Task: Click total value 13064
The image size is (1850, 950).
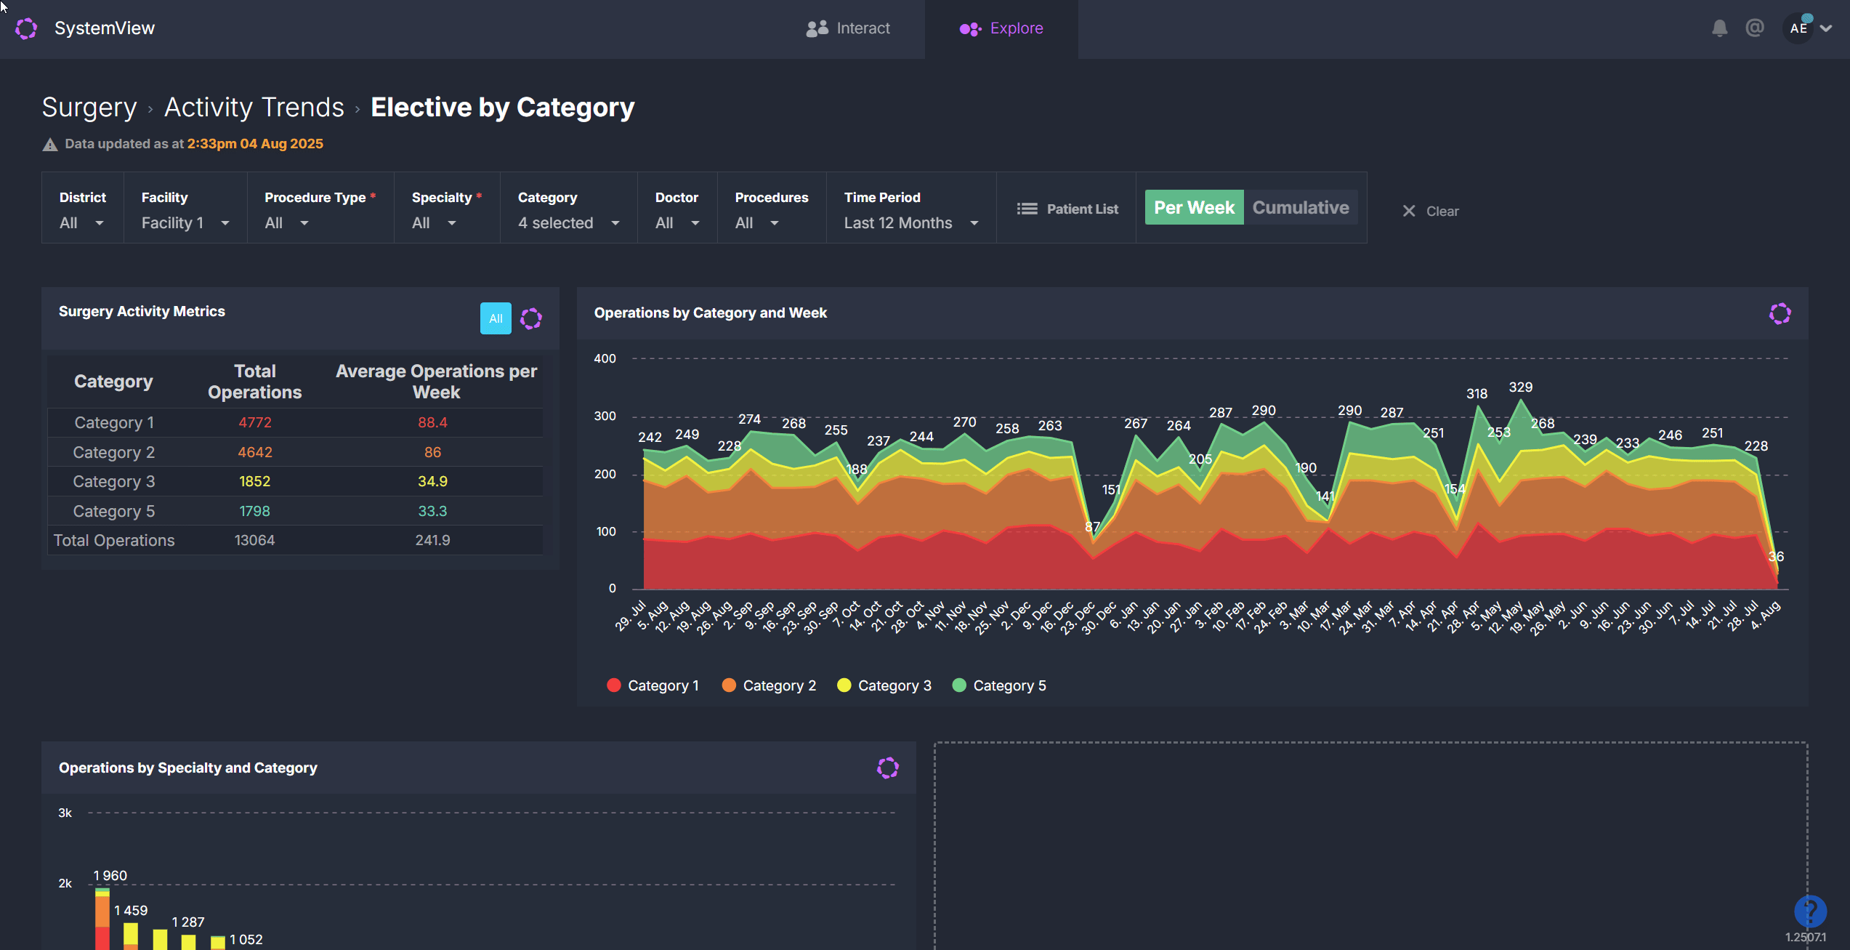Action: 254,540
